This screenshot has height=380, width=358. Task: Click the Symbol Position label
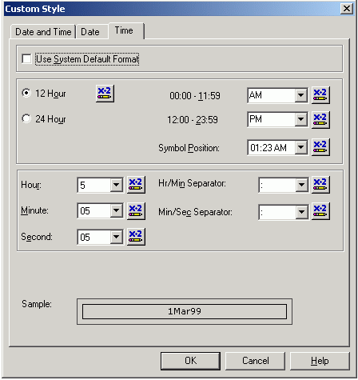189,148
